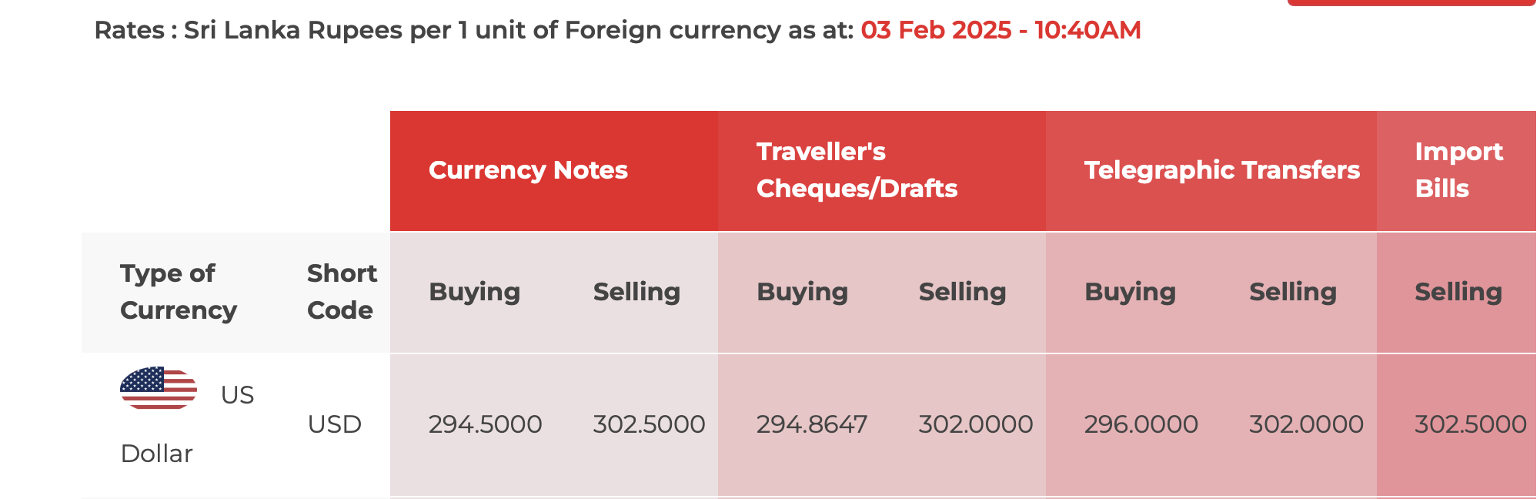Click the red button at top right
The image size is (1540, 499).
[x=1411, y=2]
